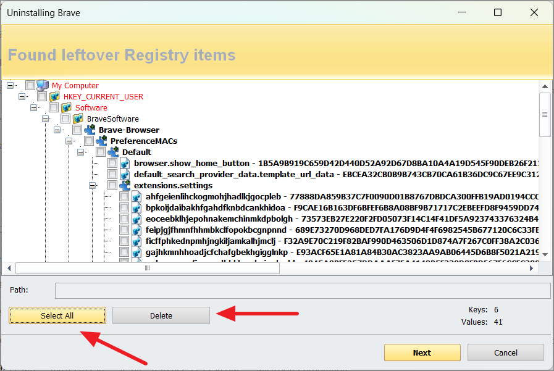Select the Brave-Browser tree label
The width and height of the screenshot is (554, 371).
point(129,130)
